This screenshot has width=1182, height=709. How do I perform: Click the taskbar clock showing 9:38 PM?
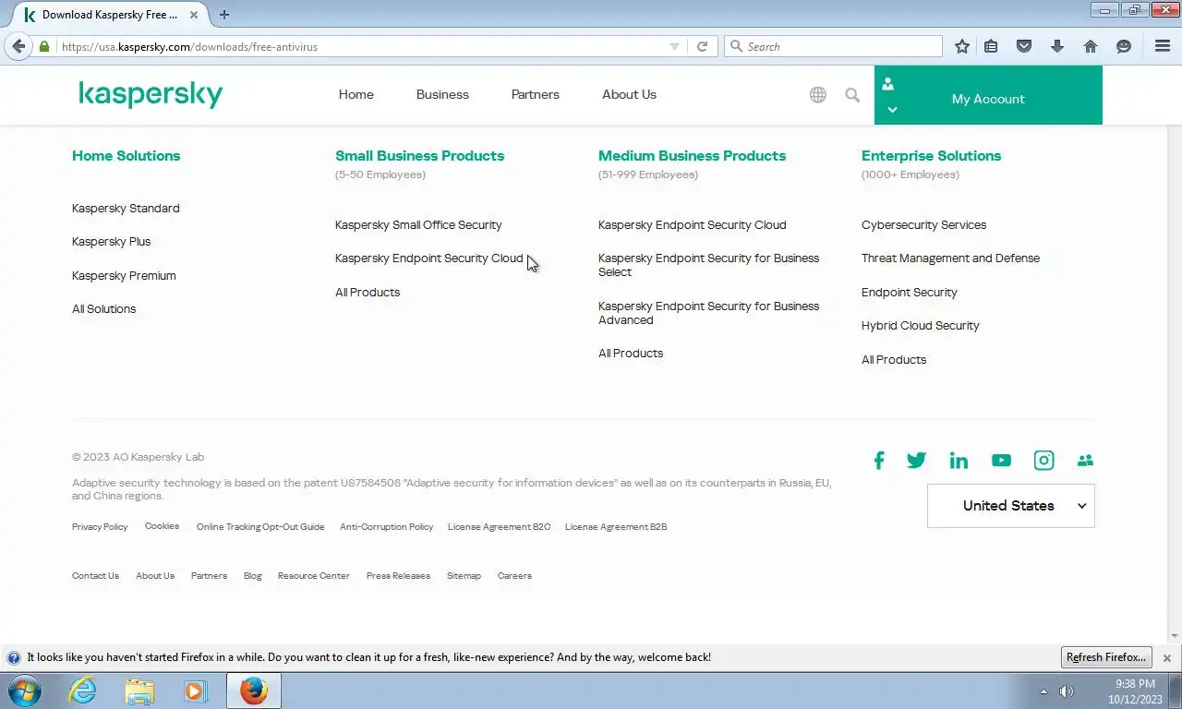point(1135,691)
